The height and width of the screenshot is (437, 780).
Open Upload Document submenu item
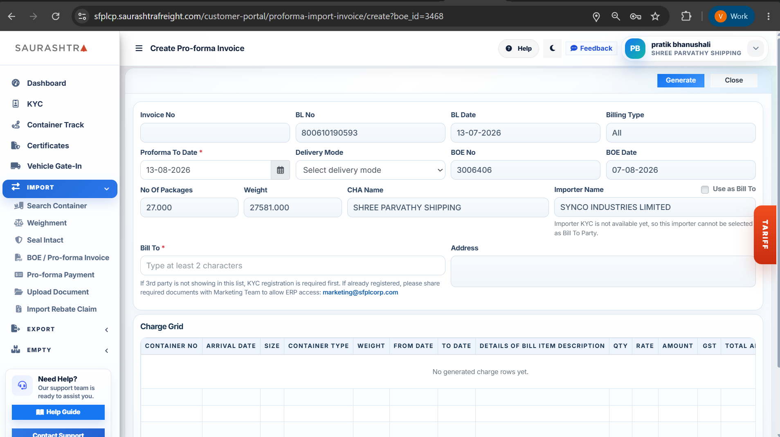58,292
